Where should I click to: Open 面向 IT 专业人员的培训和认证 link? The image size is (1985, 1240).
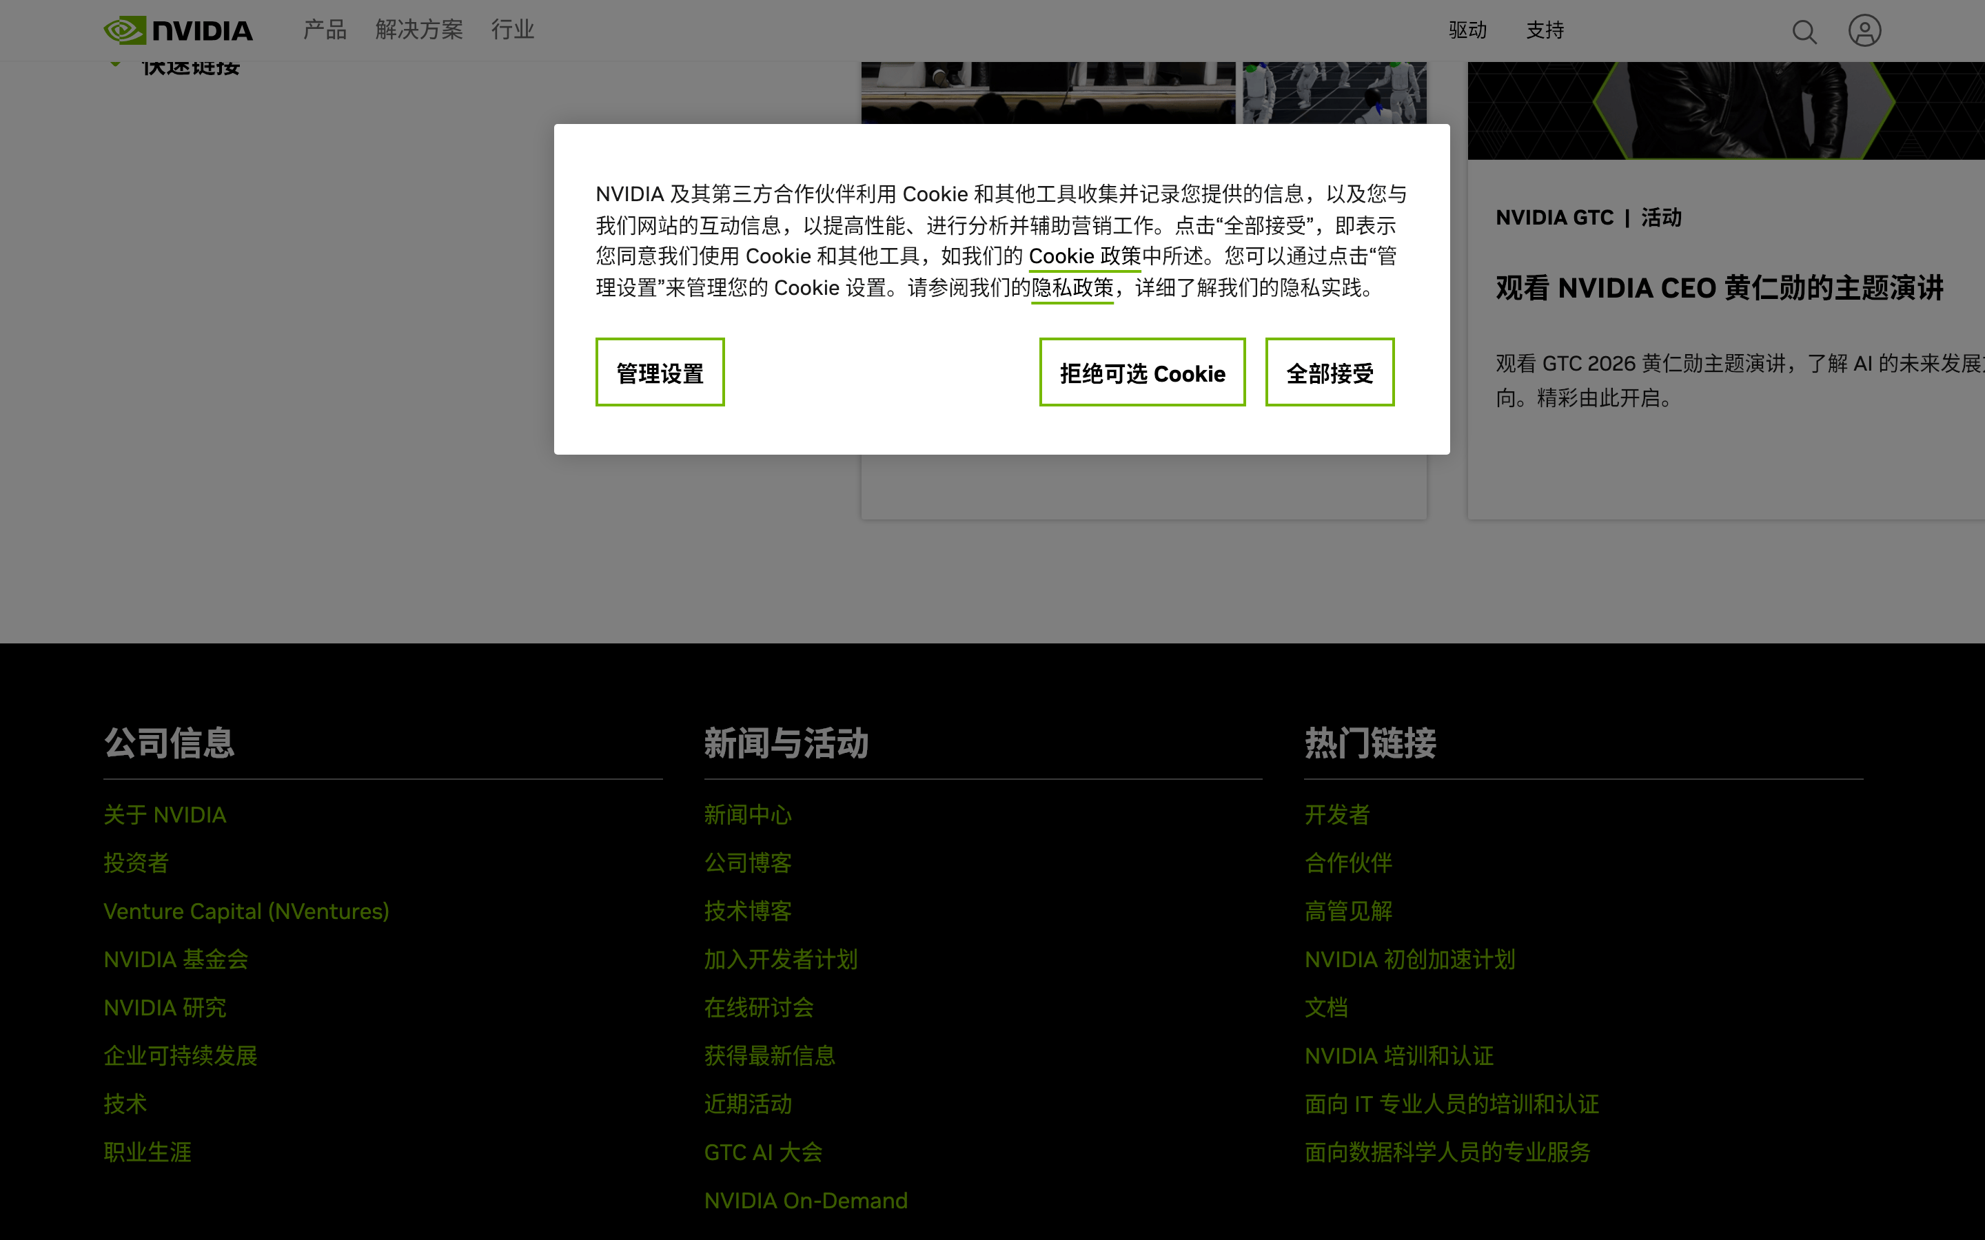click(x=1452, y=1104)
